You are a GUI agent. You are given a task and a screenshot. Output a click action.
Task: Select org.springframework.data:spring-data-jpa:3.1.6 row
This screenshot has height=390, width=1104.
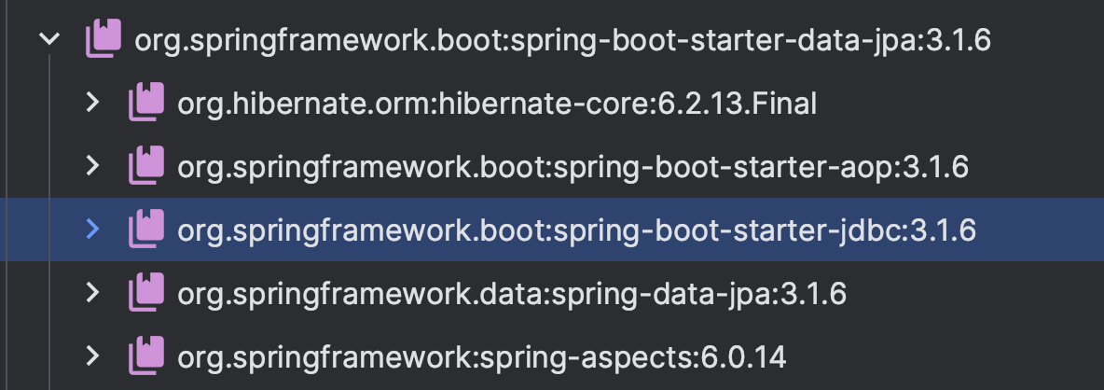pos(552,293)
